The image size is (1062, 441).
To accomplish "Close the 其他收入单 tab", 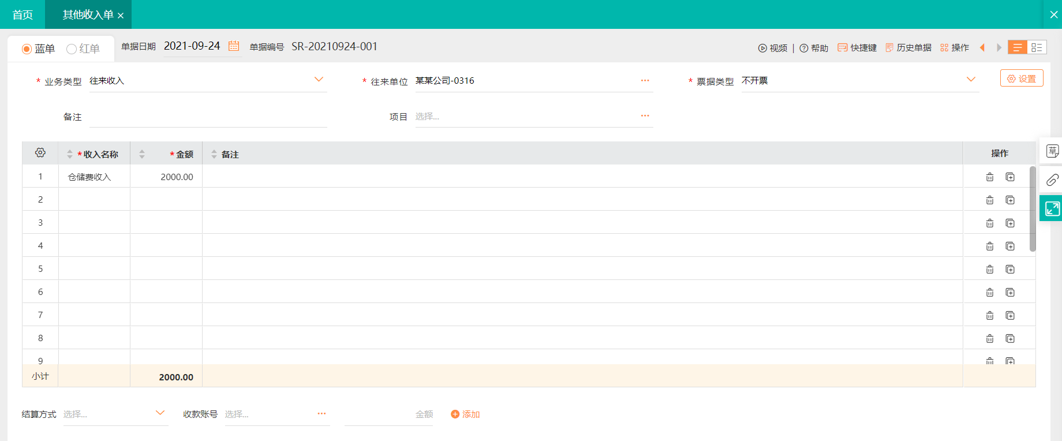I will pyautogui.click(x=121, y=16).
